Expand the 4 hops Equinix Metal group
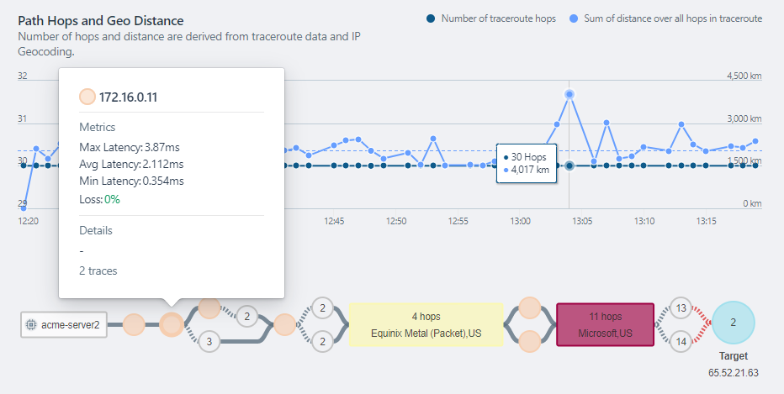Viewport: 784px width, 394px height. 426,324
